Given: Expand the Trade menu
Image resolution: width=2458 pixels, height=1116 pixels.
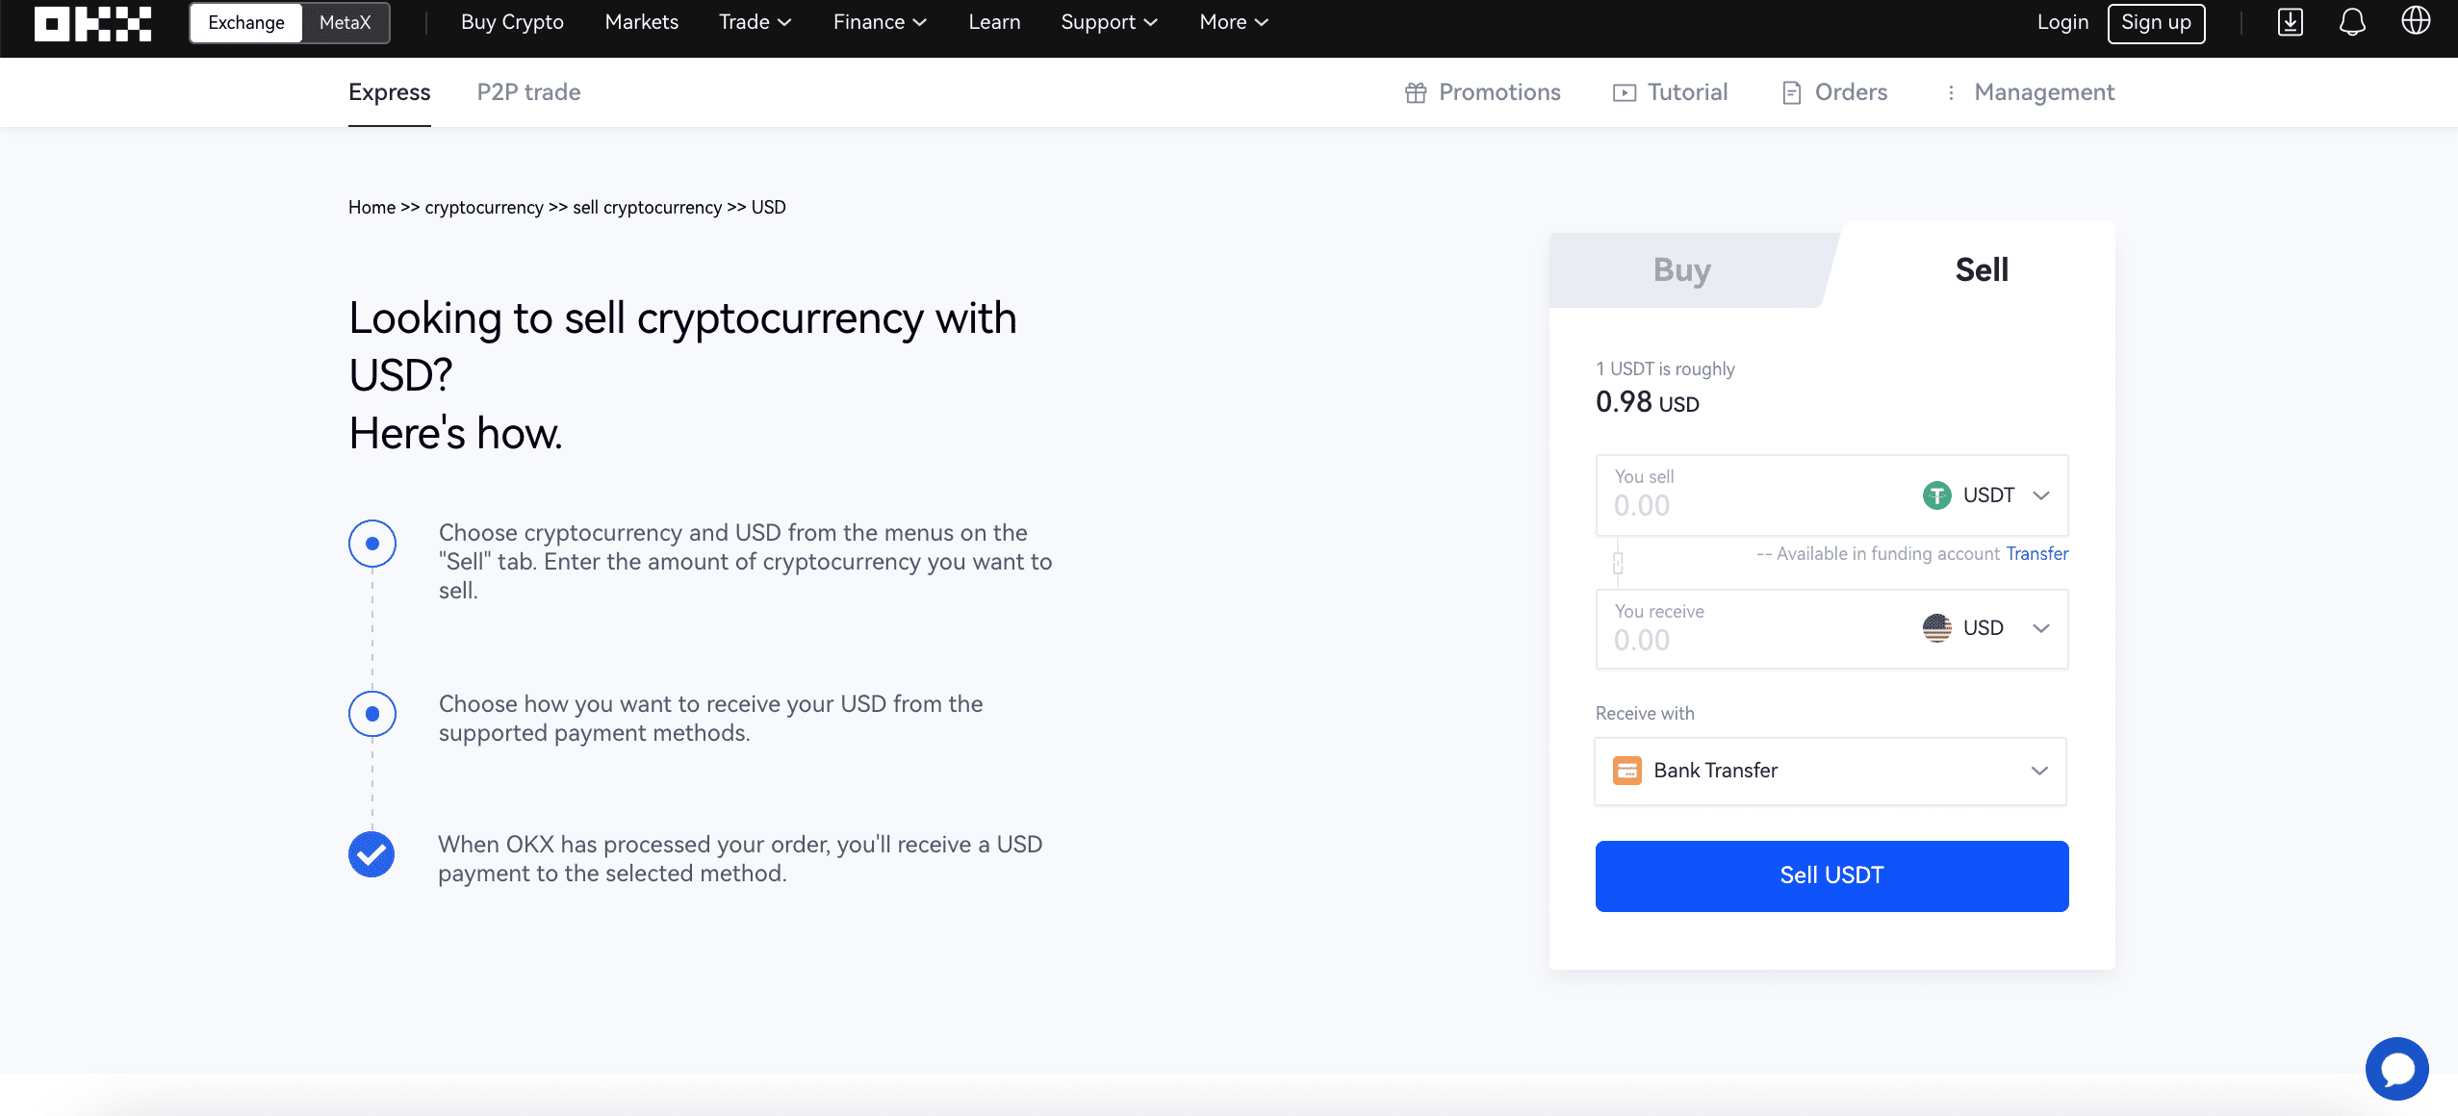Looking at the screenshot, I should (x=755, y=22).
